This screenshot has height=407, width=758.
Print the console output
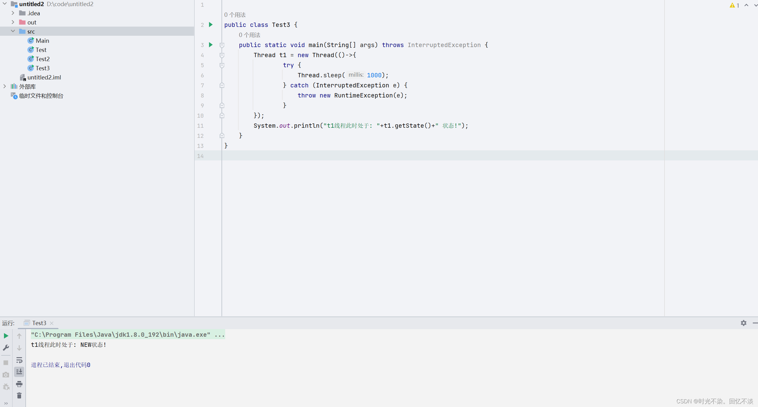tap(19, 384)
